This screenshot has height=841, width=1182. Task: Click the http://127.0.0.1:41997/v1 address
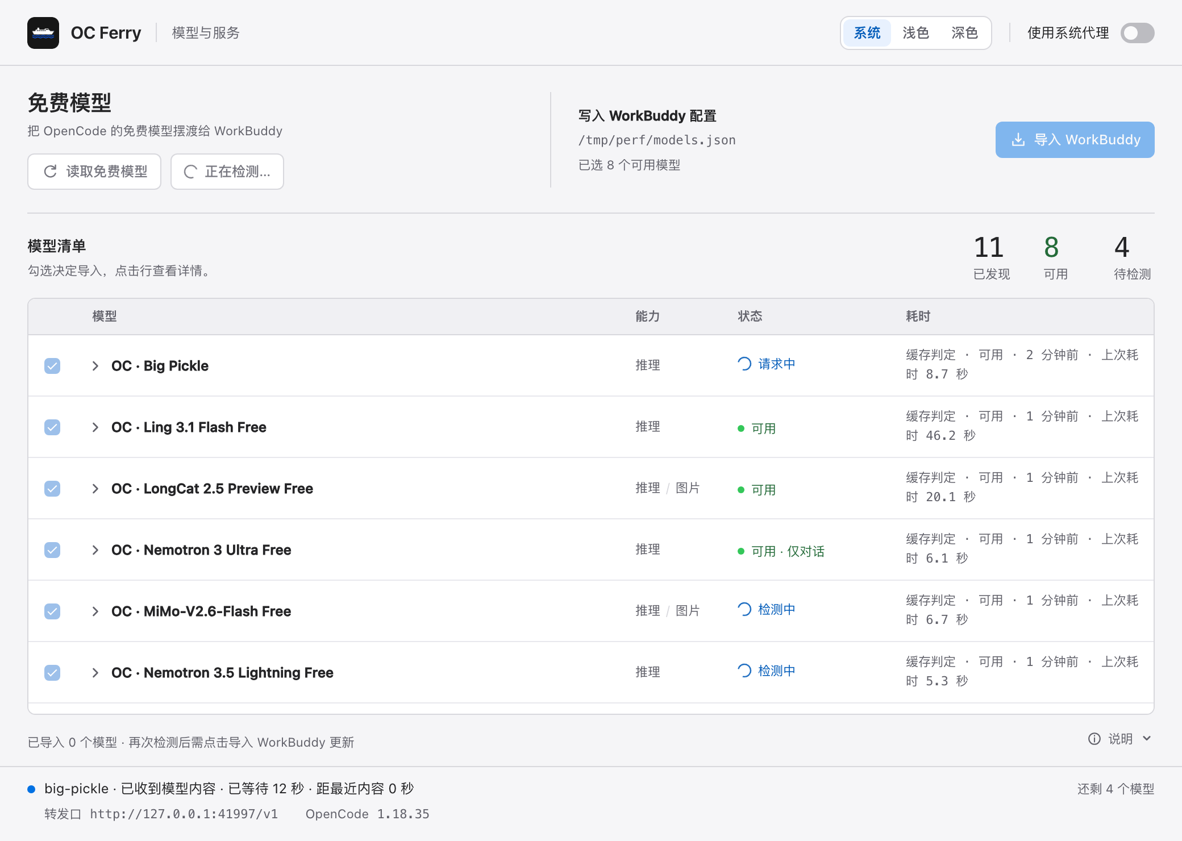click(184, 814)
